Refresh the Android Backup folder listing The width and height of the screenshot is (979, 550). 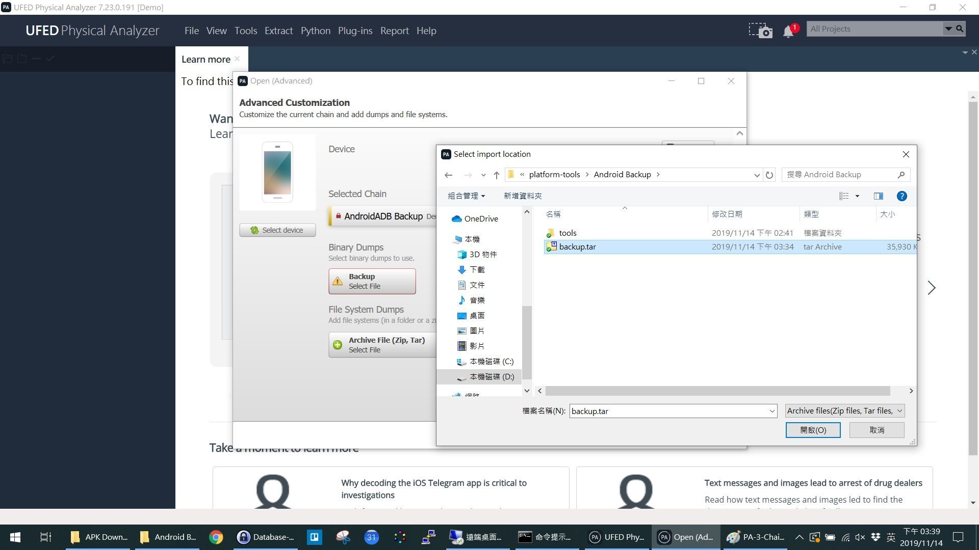click(x=769, y=175)
